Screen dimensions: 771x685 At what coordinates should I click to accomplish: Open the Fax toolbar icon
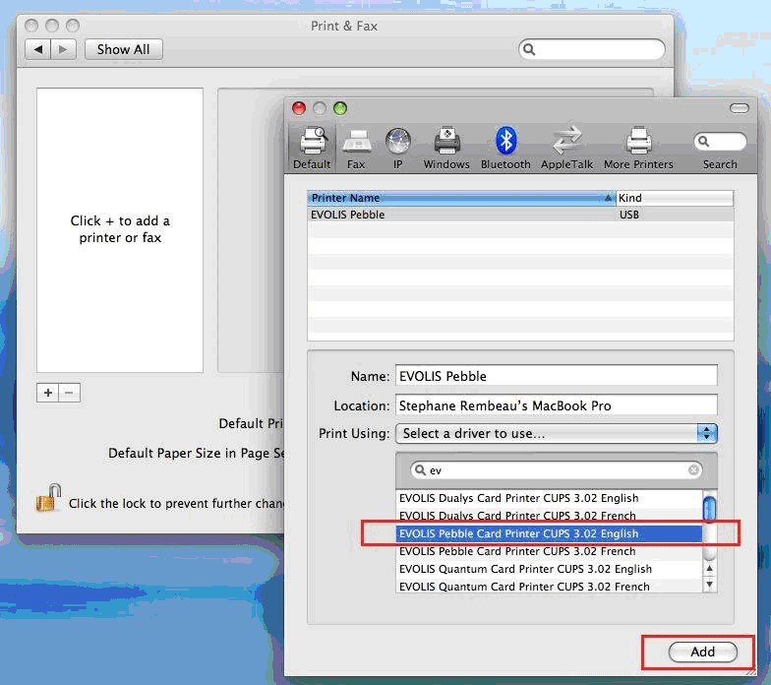356,148
